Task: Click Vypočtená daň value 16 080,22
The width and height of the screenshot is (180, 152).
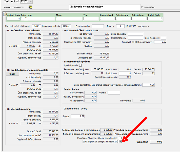Action: [x=102, y=58]
